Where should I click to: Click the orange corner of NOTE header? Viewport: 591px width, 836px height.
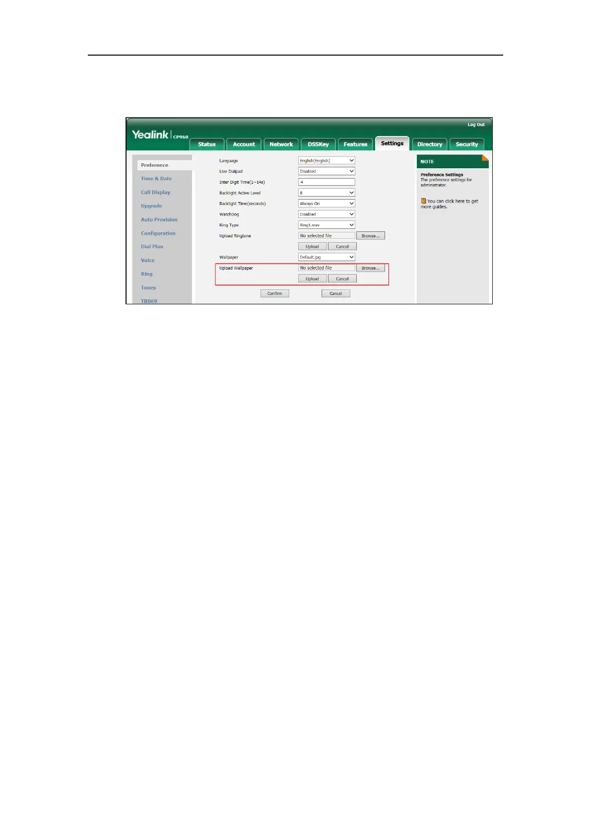pyautogui.click(x=485, y=158)
